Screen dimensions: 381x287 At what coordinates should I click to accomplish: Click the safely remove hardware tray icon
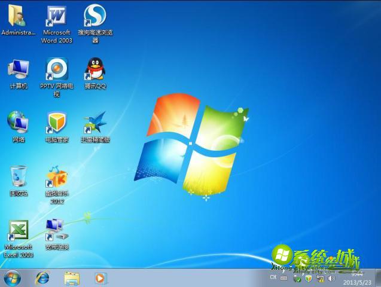pyautogui.click(x=297, y=279)
